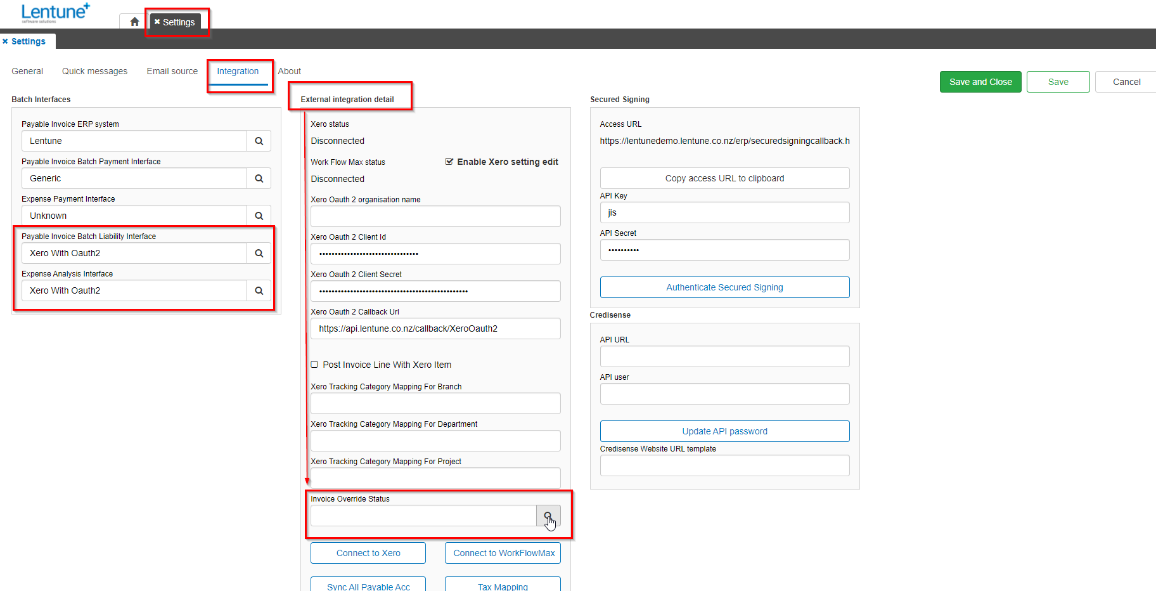The height and width of the screenshot is (591, 1156).
Task: Click the Save and Close button
Action: click(x=980, y=82)
